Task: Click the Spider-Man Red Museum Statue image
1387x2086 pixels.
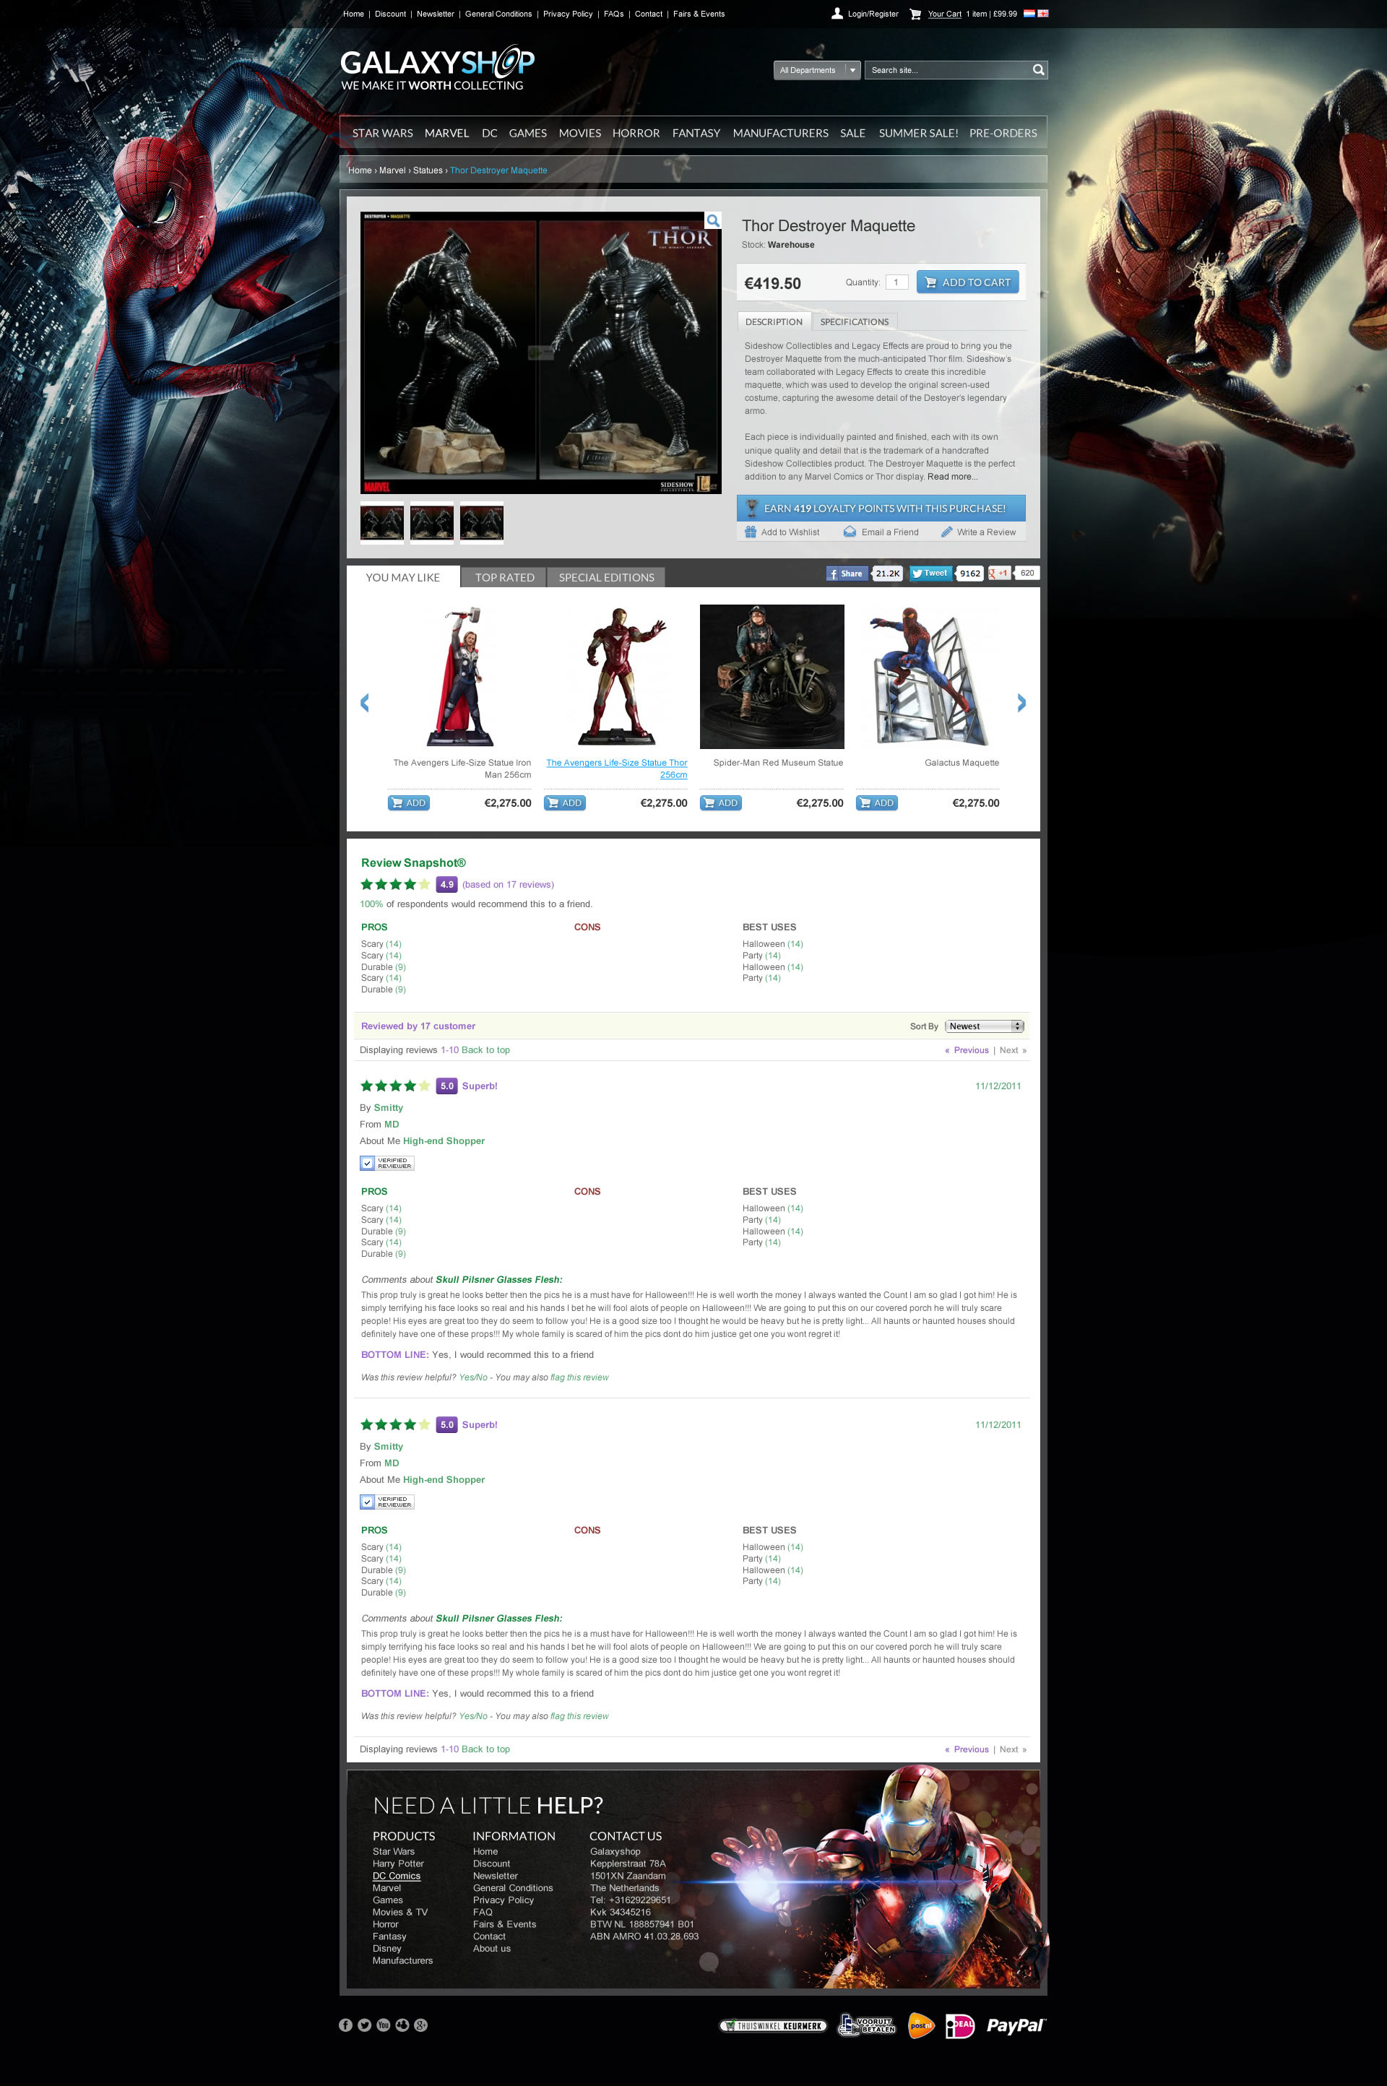Action: (772, 677)
